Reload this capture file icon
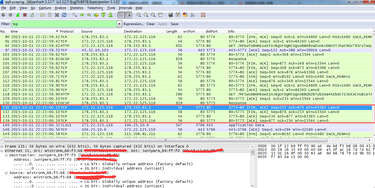This screenshot has height=188, width=375. [64, 15]
